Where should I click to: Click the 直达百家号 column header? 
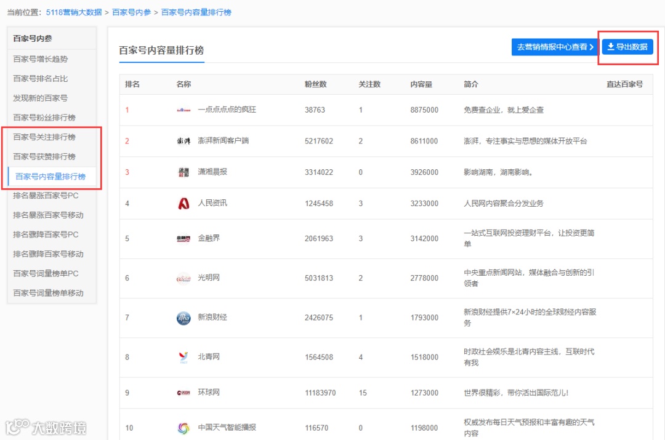click(x=624, y=84)
